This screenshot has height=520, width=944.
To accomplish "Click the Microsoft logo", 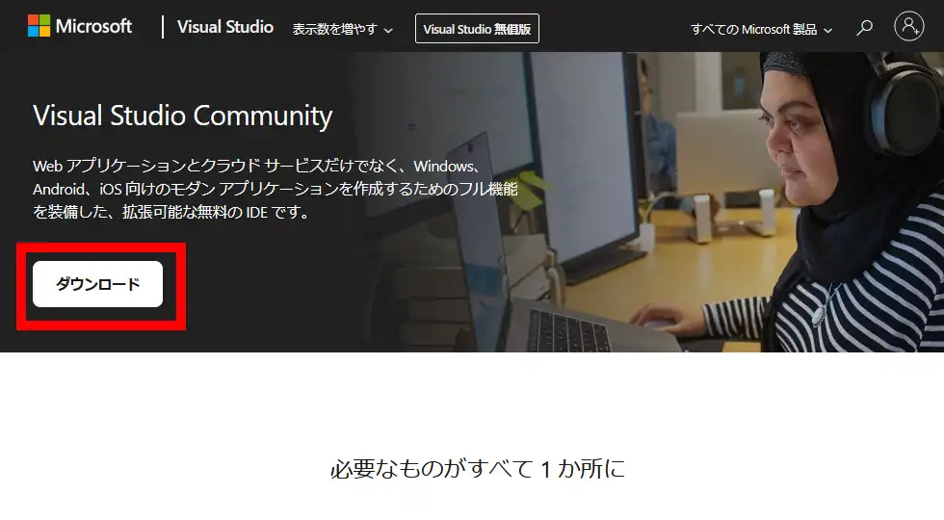I will pyautogui.click(x=79, y=27).
